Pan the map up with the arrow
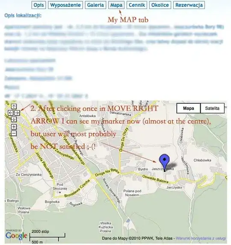 pyautogui.click(x=14, y=106)
